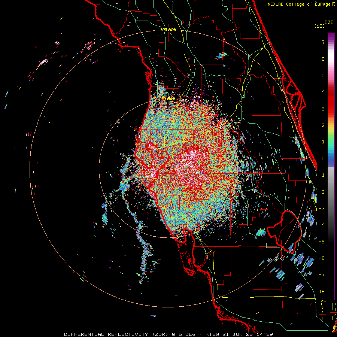
Task: Click the scale value 4 on the legend
Action: (323, 92)
